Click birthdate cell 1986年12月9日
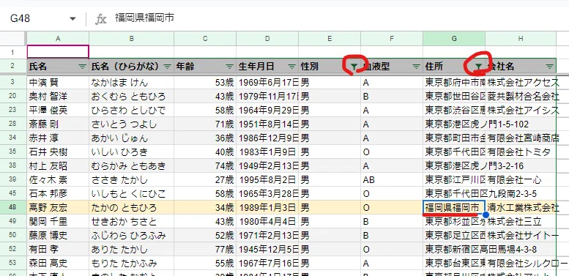The height and width of the screenshot is (276, 569). [x=267, y=138]
